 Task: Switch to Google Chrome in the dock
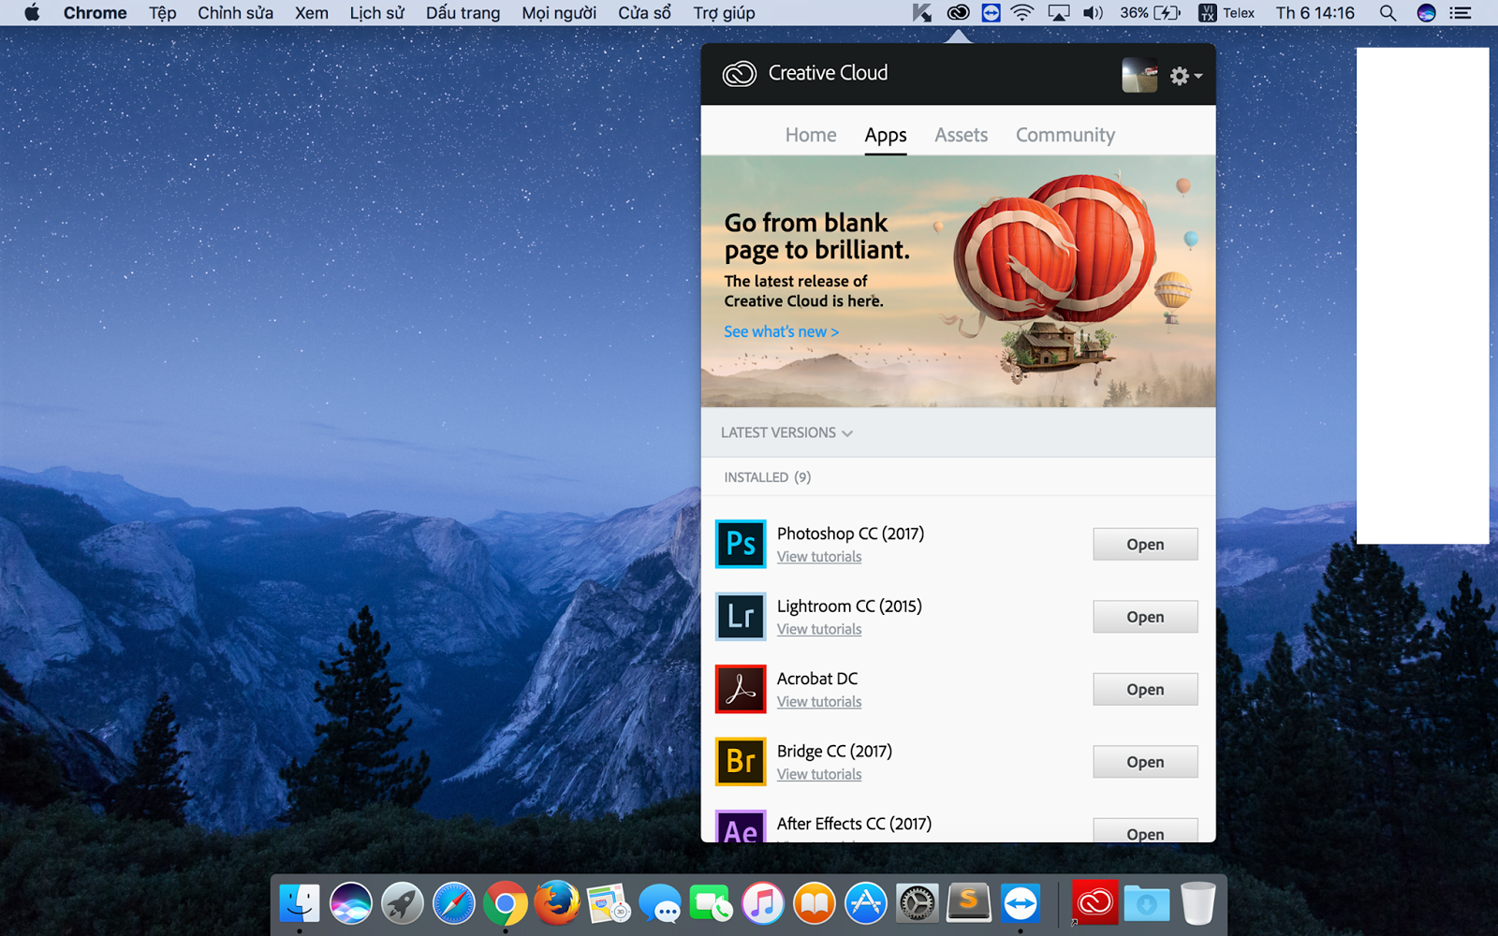[506, 904]
